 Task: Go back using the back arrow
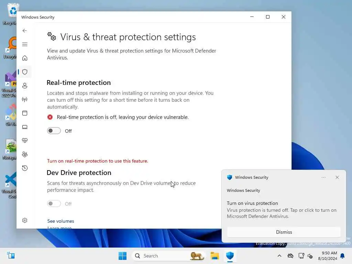tap(25, 31)
